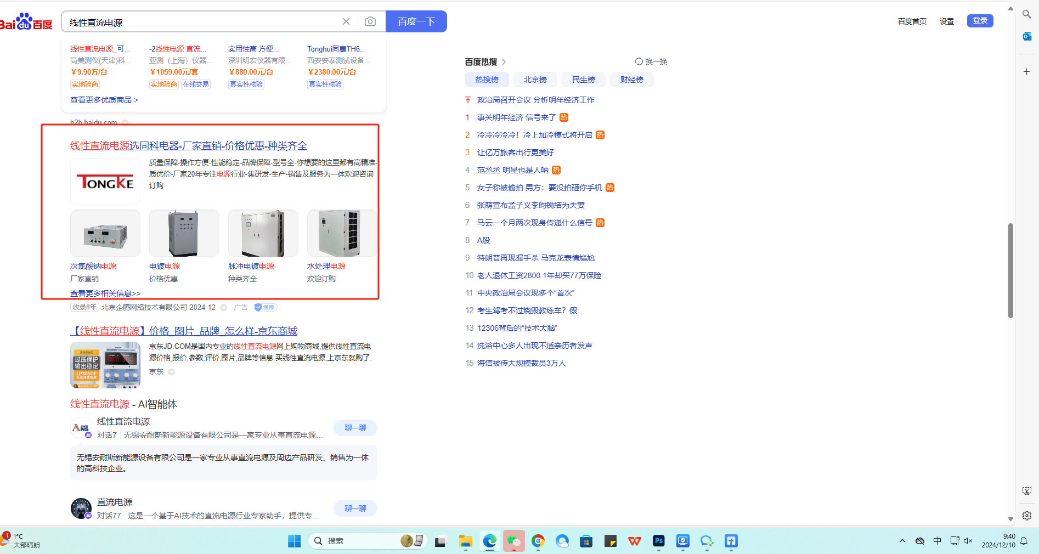Open the 次氯酸钠电源 product link
The height and width of the screenshot is (554, 1039).
(93, 266)
